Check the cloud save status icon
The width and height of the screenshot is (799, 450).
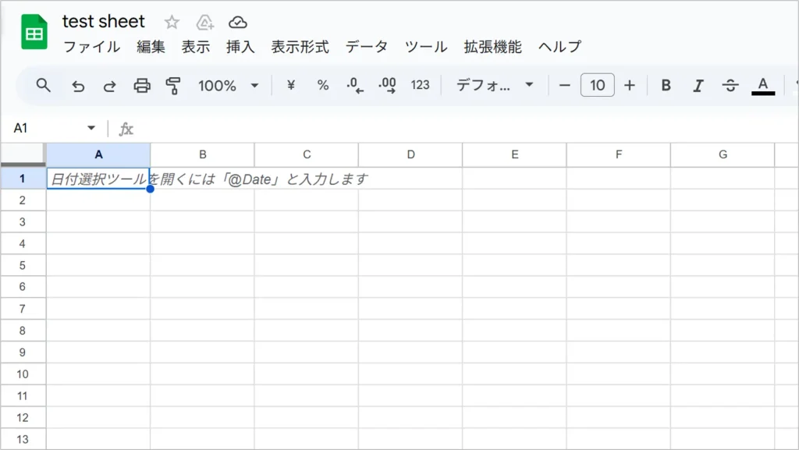pos(238,22)
